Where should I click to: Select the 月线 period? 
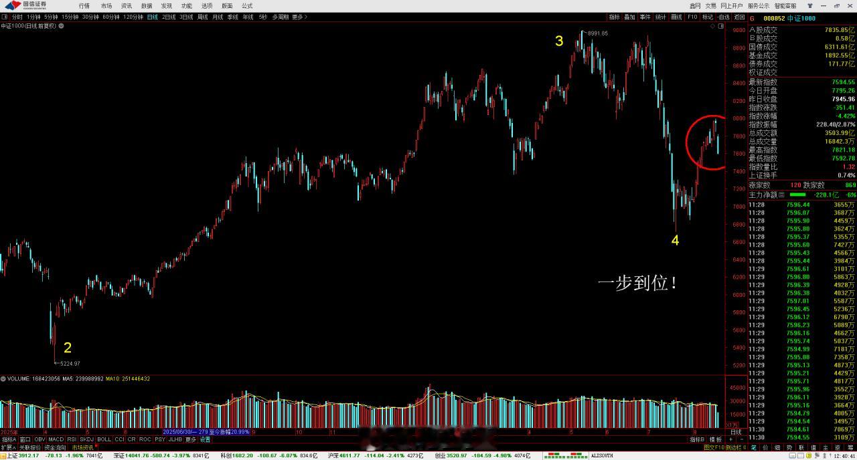click(x=218, y=17)
